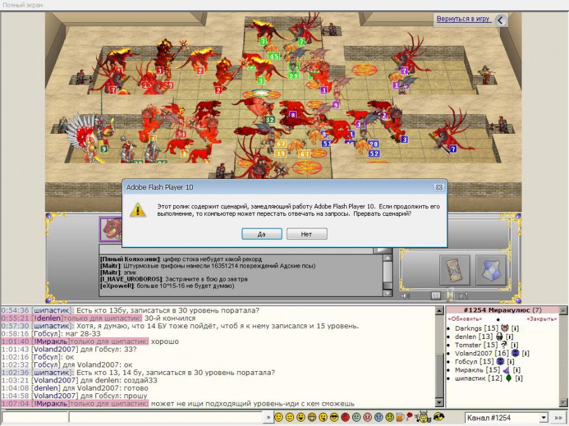Open info [i] for Voland2007
Screen dimensions: 569x426
[525, 353]
